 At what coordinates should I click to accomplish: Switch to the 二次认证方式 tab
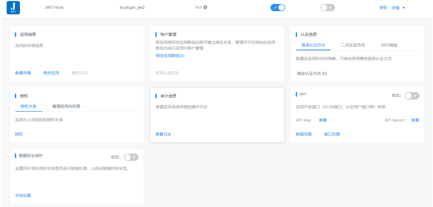pos(353,45)
